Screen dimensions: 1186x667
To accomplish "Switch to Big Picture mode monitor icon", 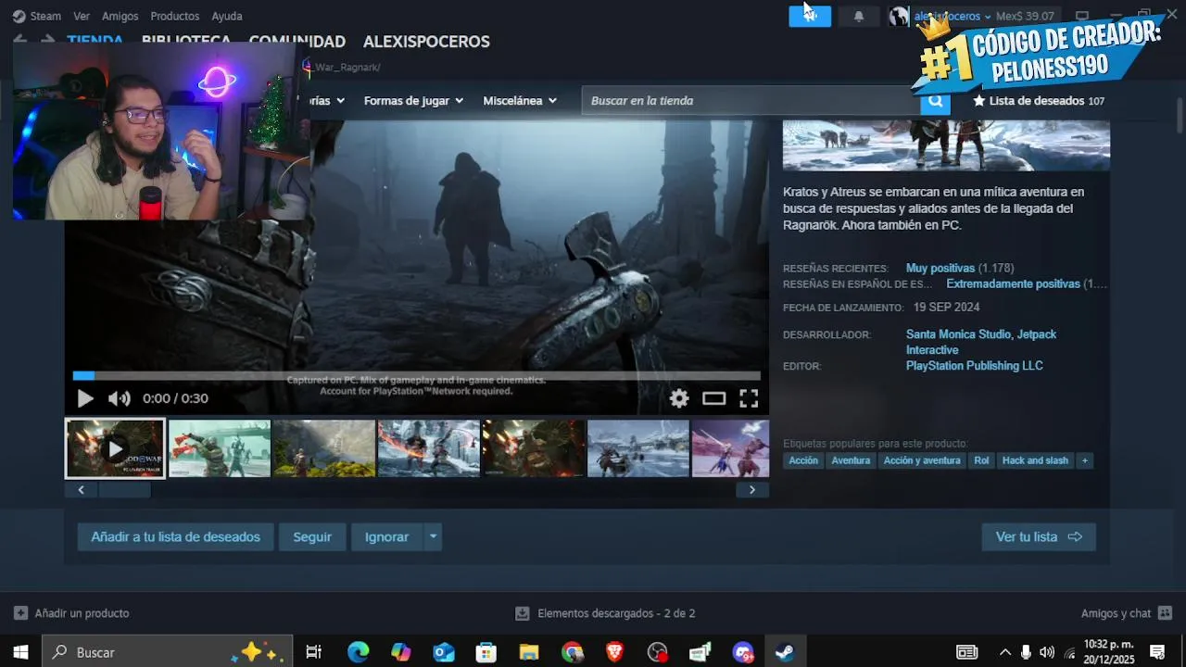I will [1081, 16].
